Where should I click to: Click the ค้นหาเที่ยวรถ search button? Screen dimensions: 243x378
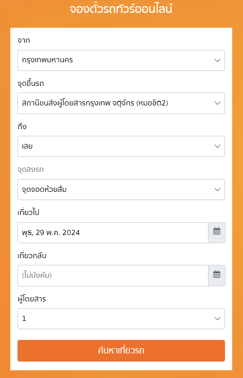click(121, 351)
